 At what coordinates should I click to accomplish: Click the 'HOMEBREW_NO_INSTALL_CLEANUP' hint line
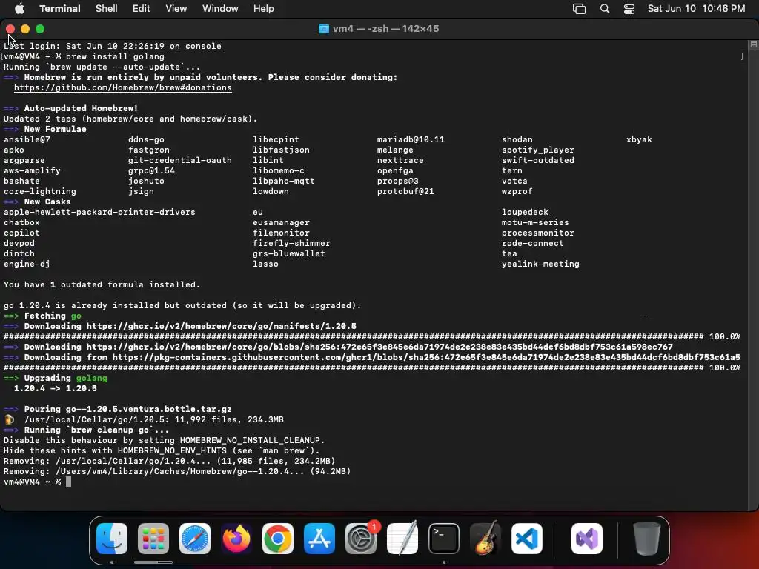(164, 440)
